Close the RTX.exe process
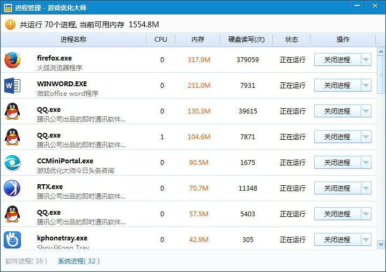Image resolution: width=386 pixels, height=272 pixels. click(337, 188)
